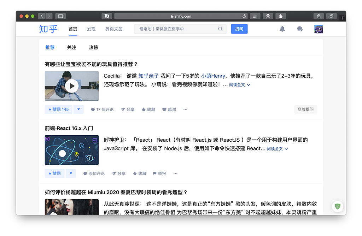Image resolution: width=362 pixels, height=236 pixels.
Task: Click the green shield floating icon
Action: (338, 206)
